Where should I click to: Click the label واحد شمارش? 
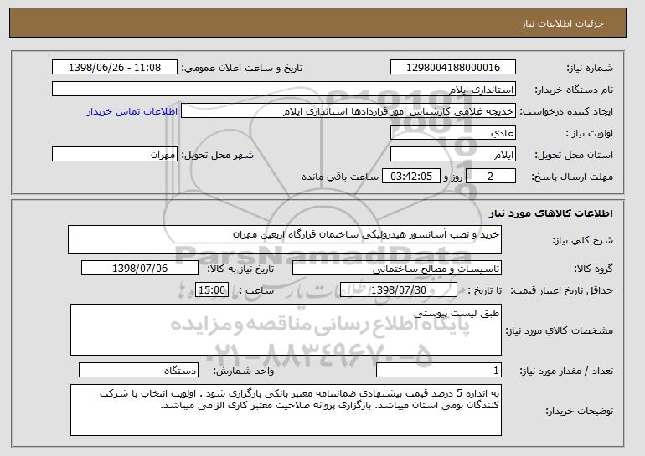pos(243,371)
